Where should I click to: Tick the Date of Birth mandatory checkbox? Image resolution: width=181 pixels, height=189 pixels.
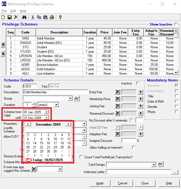click(177, 101)
